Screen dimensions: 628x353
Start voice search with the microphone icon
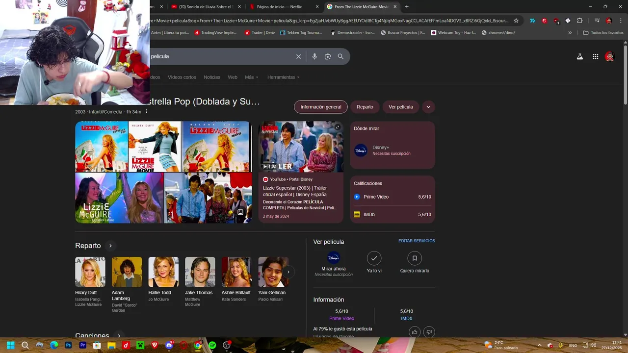click(314, 56)
